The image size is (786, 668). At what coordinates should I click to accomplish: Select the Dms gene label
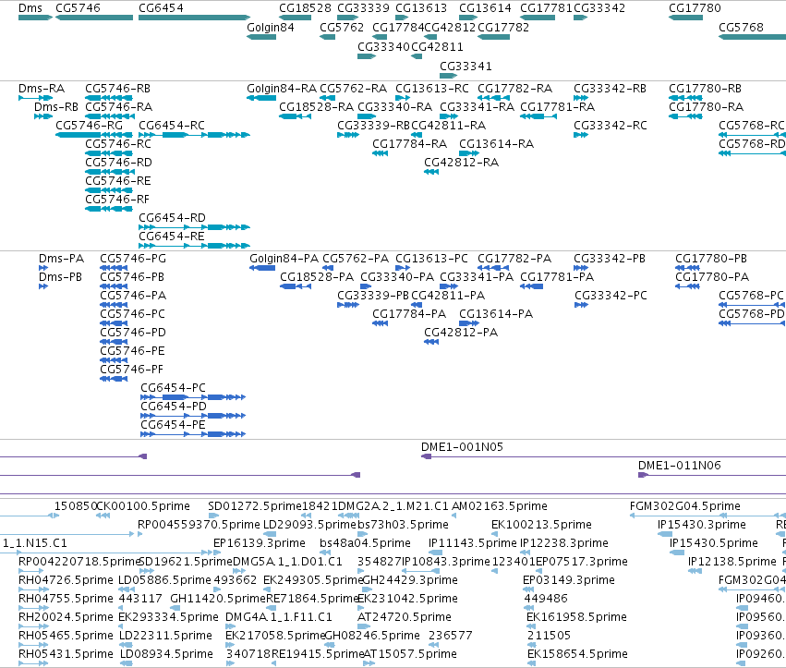tap(30, 8)
